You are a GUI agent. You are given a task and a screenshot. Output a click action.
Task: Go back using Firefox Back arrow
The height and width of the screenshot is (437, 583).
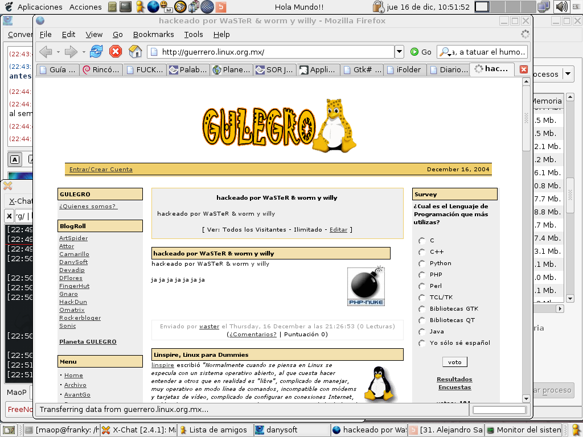pos(46,52)
